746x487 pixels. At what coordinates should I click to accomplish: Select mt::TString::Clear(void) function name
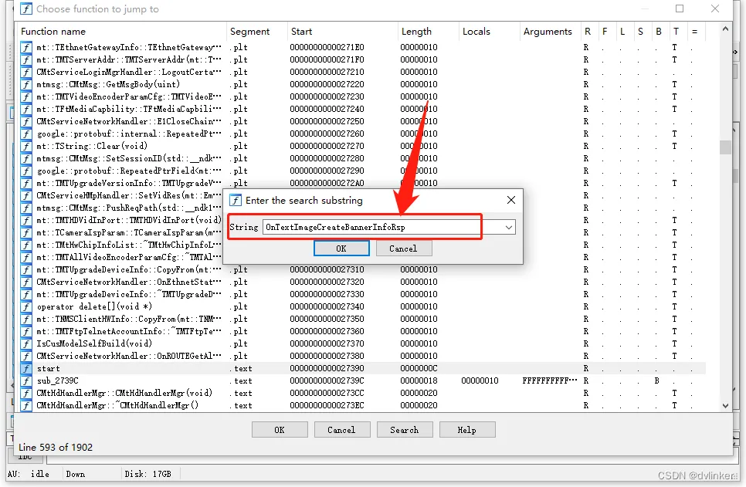point(93,146)
